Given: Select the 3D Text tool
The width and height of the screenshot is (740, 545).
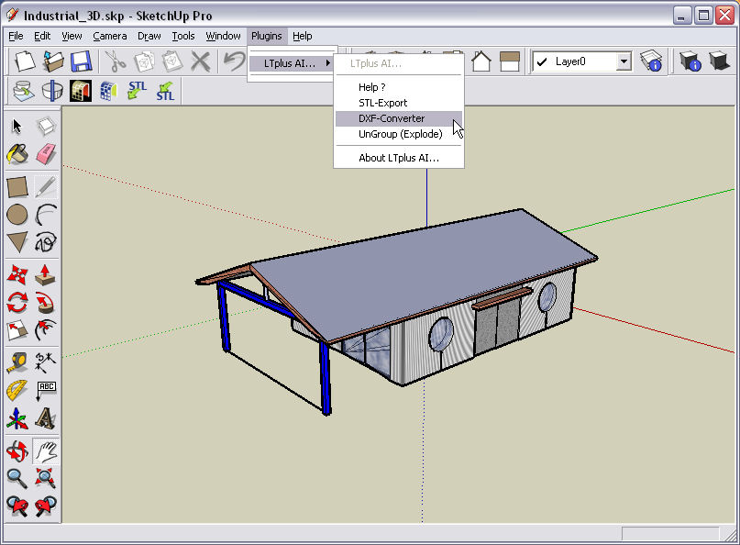Looking at the screenshot, I should [x=45, y=419].
